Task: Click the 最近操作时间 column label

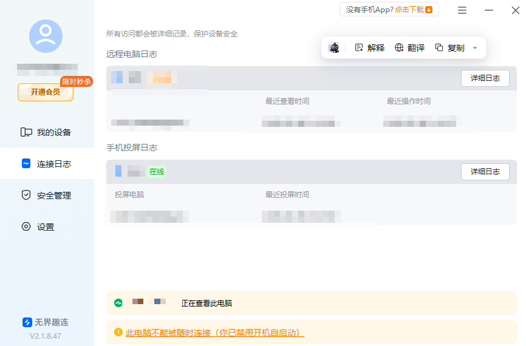Action: pyautogui.click(x=409, y=101)
